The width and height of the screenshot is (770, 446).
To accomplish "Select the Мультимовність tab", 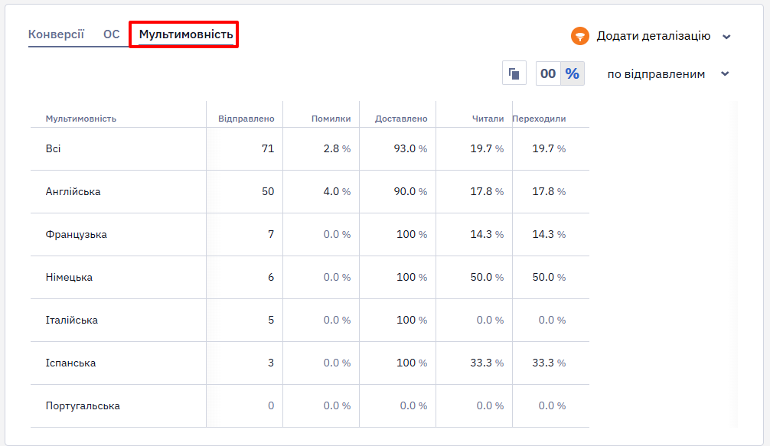I will 186,34.
